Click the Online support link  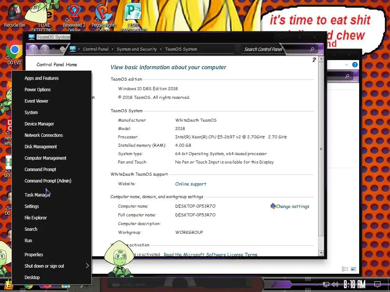tap(190, 184)
